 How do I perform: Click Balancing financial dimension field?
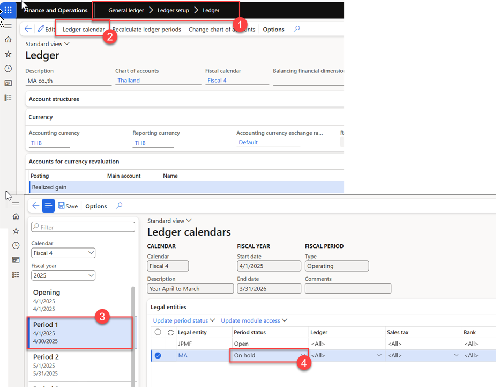click(308, 81)
